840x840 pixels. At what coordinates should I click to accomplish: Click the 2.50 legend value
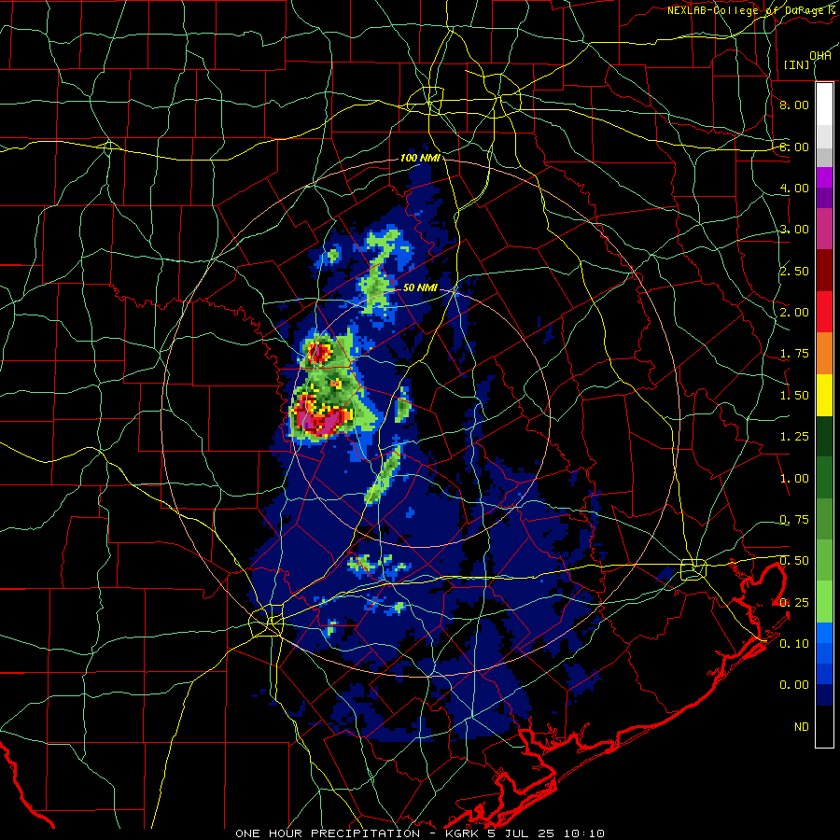click(794, 271)
